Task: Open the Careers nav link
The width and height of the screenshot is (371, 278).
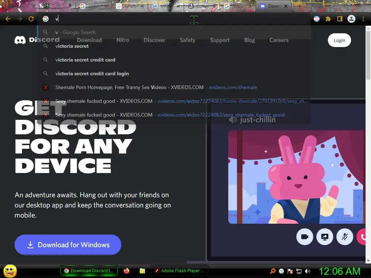Action: tap(279, 40)
